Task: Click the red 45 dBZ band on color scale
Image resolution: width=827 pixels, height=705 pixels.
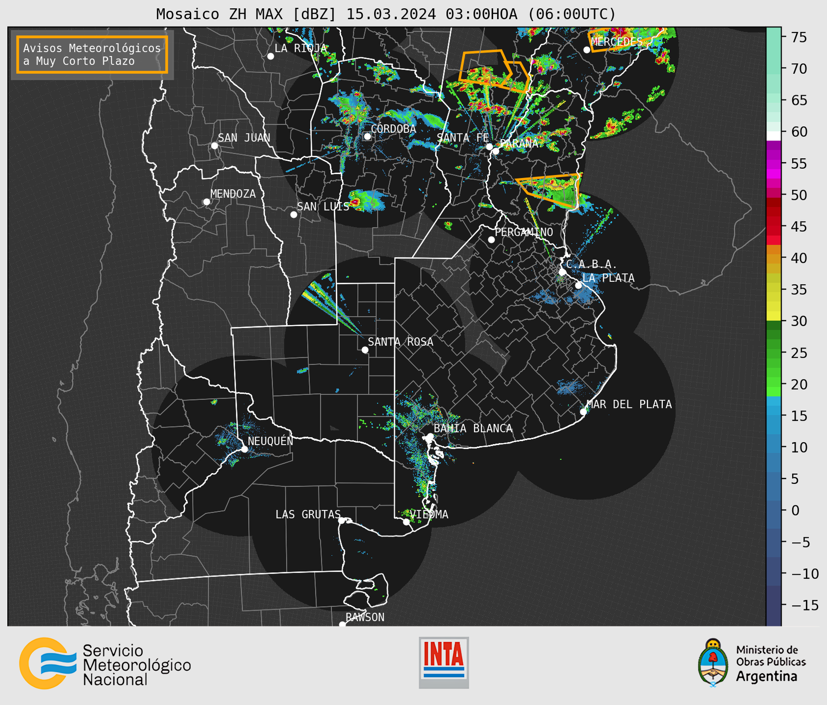Action: click(774, 227)
